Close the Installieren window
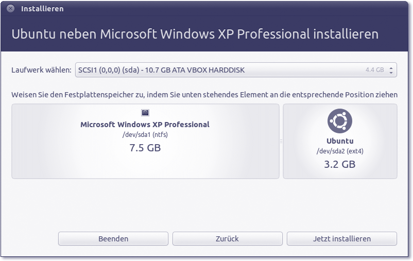 (x=10, y=9)
